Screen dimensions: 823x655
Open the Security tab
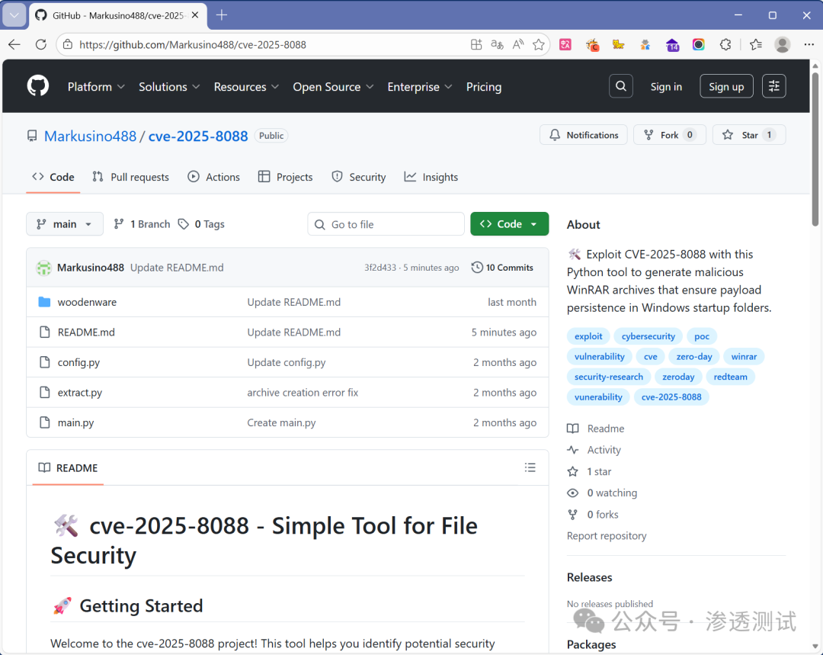pyautogui.click(x=358, y=176)
